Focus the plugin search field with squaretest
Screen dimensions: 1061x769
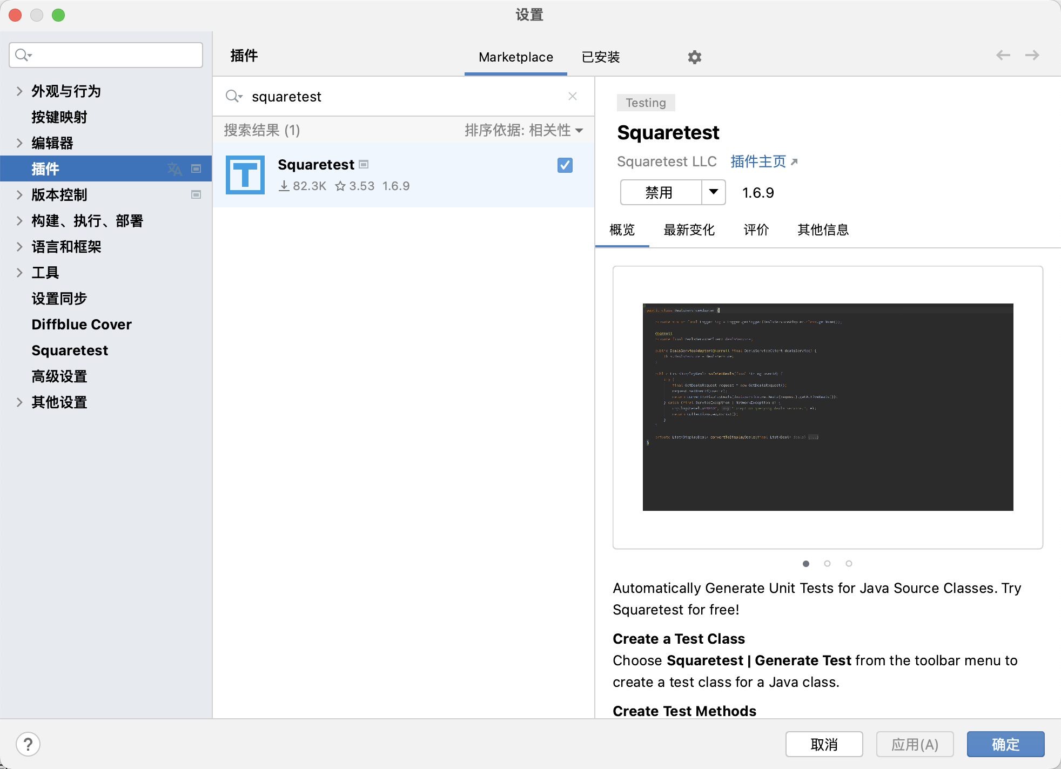pos(402,96)
